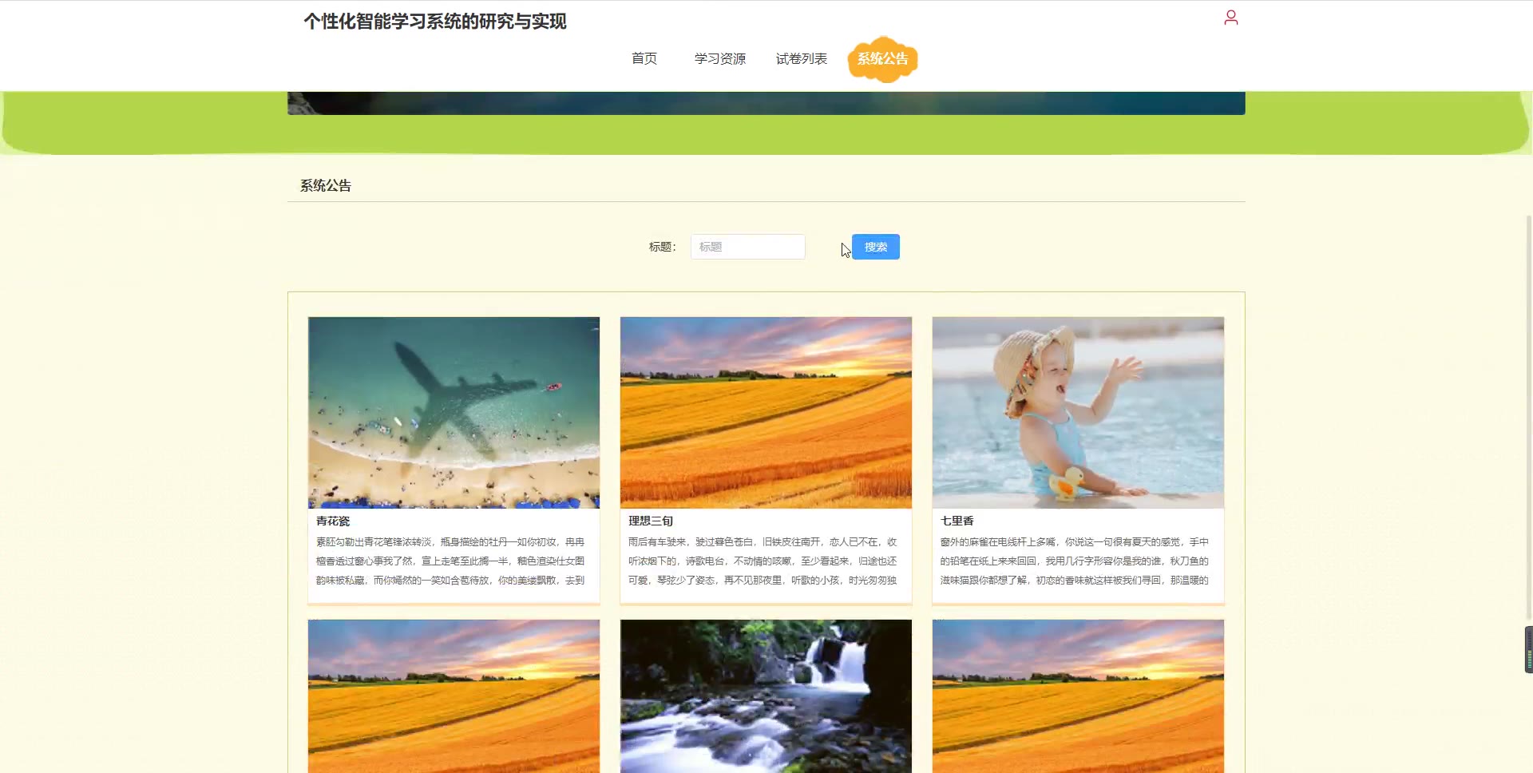1533x773 pixels.
Task: Open the 理想三旬 announcement title
Action: pyautogui.click(x=651, y=521)
